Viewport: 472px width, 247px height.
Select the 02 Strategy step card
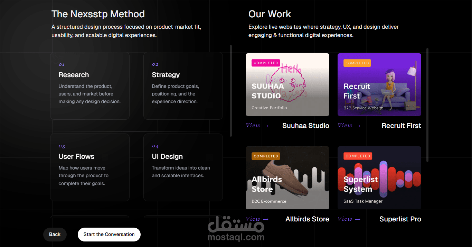point(183,86)
